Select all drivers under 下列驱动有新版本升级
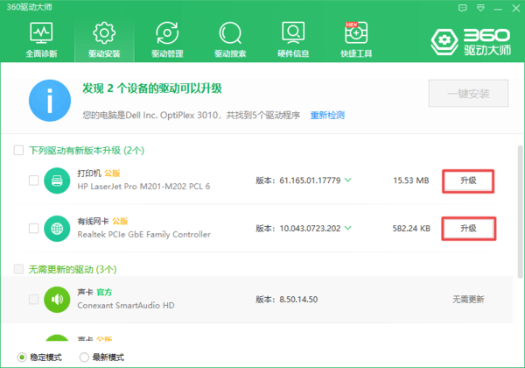The image size is (525, 368). click(19, 151)
